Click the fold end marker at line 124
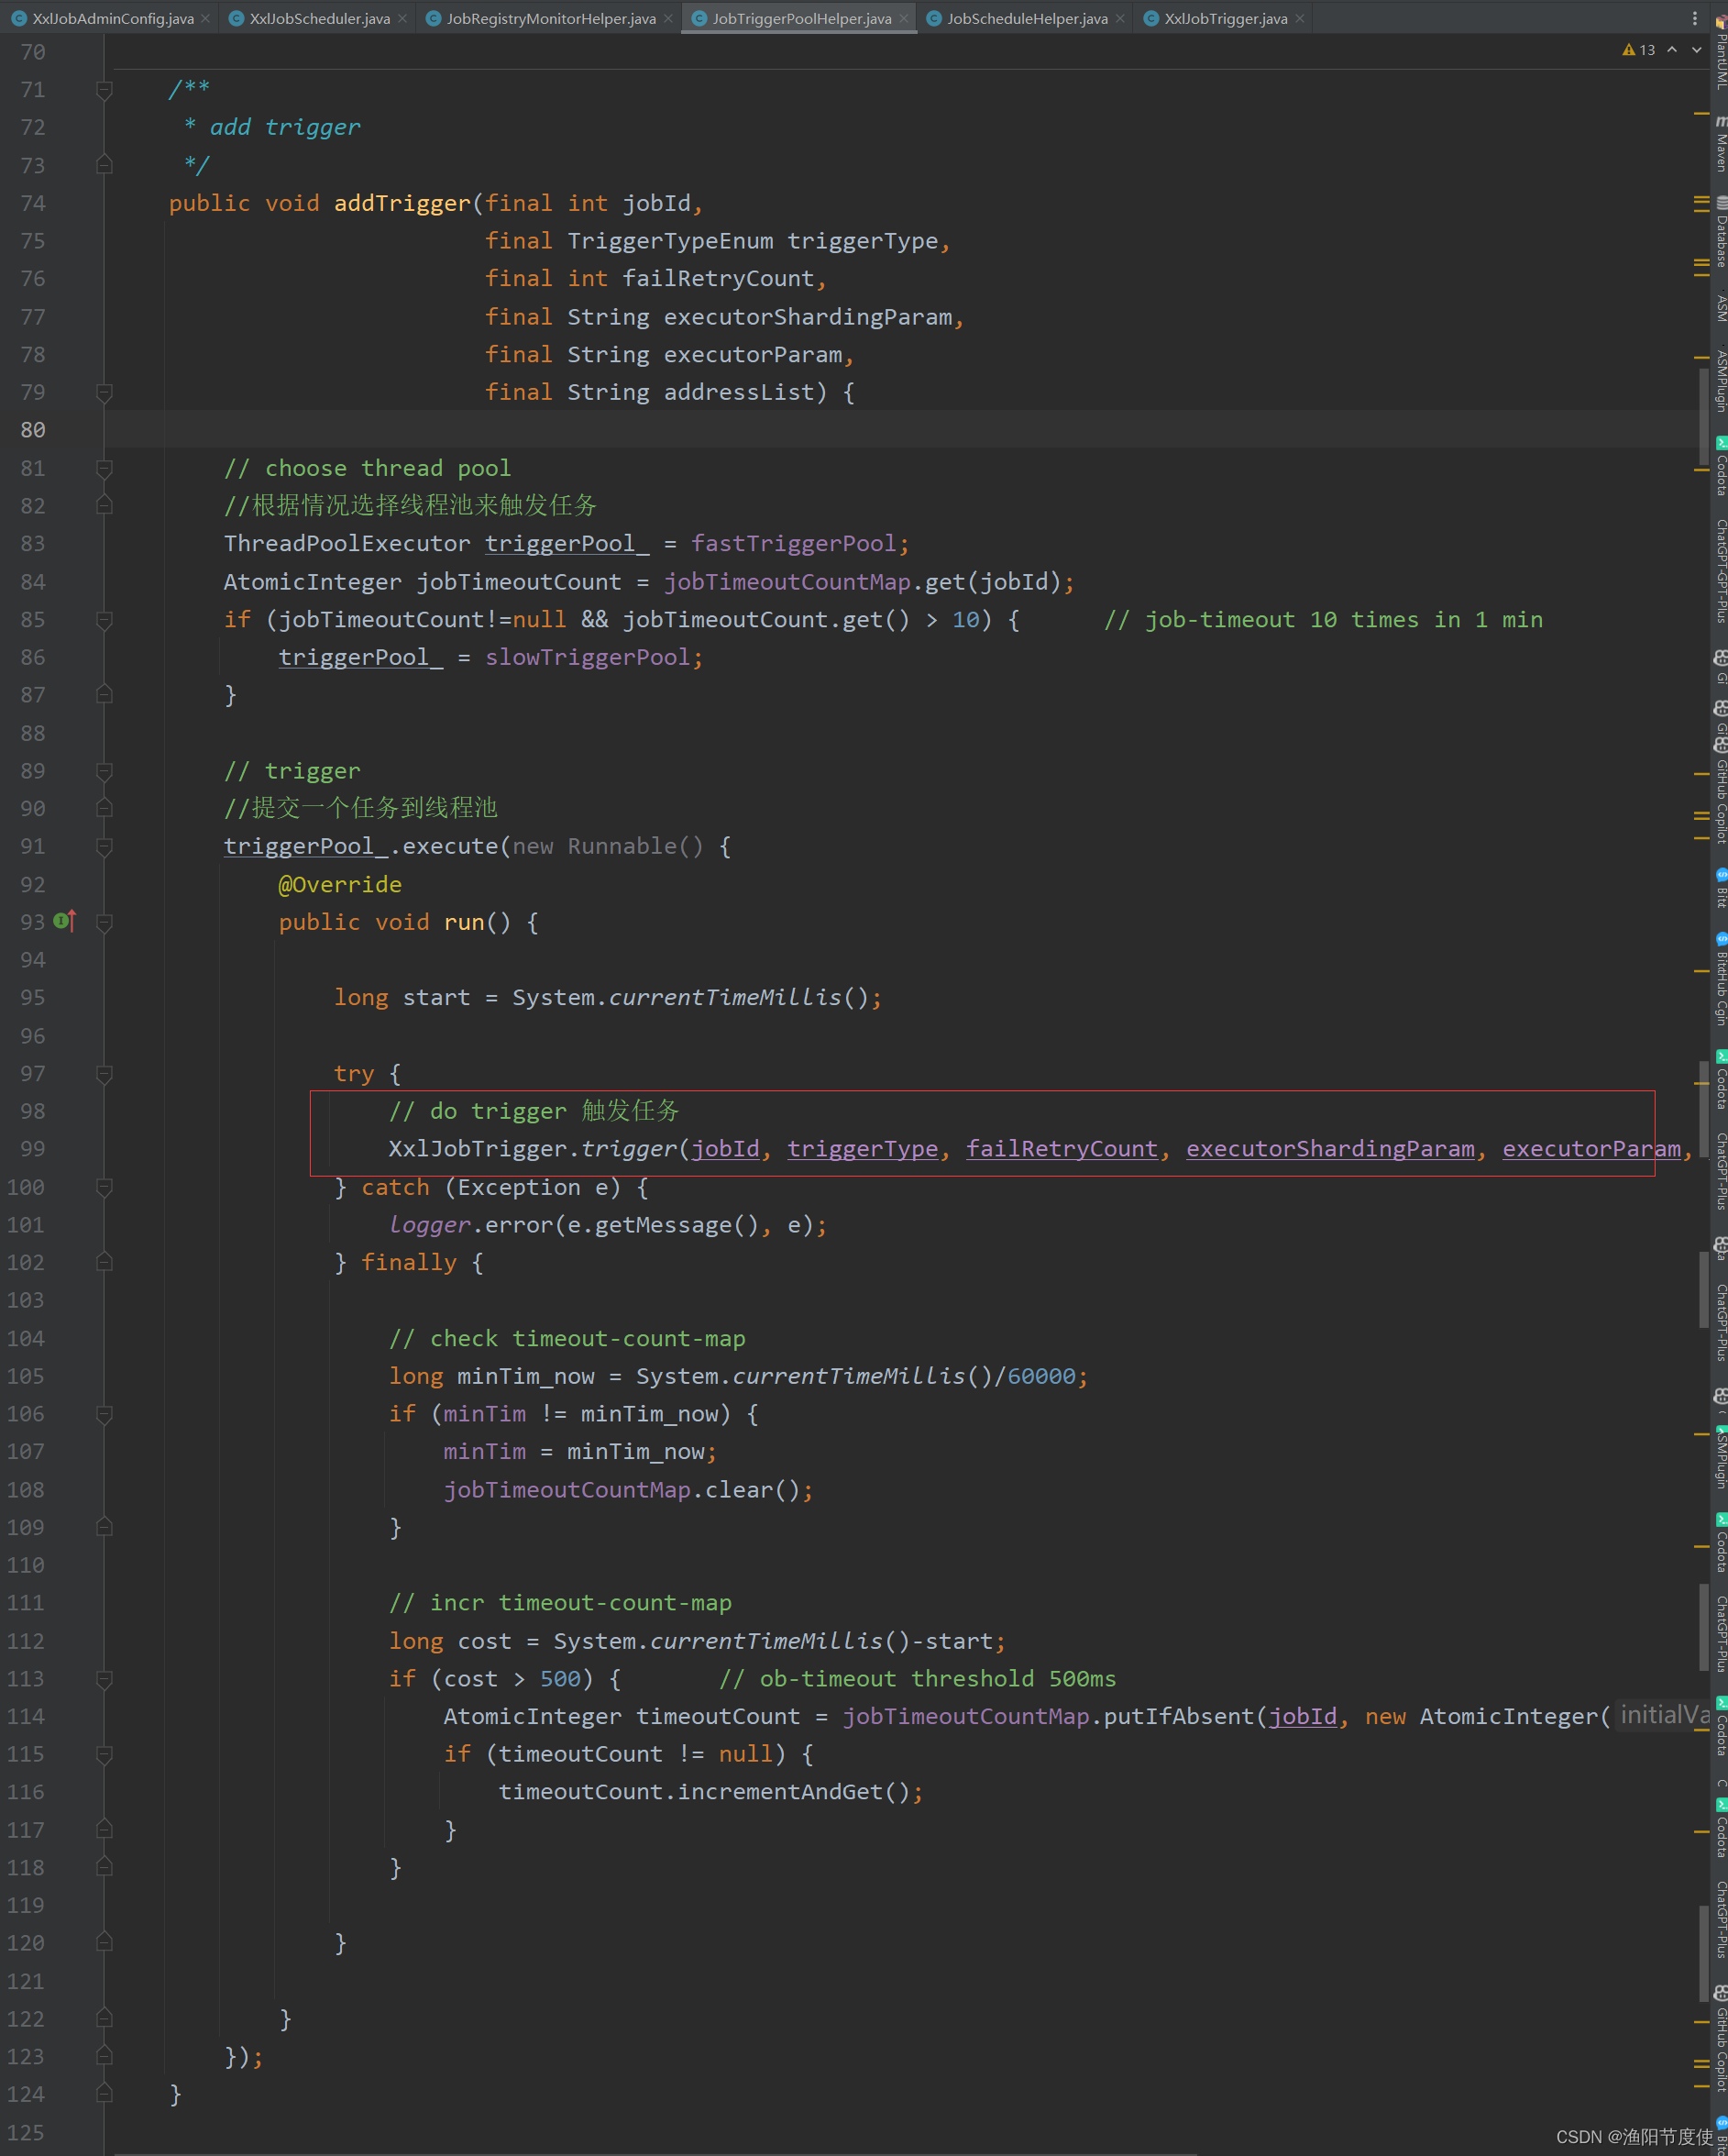 [x=104, y=2095]
